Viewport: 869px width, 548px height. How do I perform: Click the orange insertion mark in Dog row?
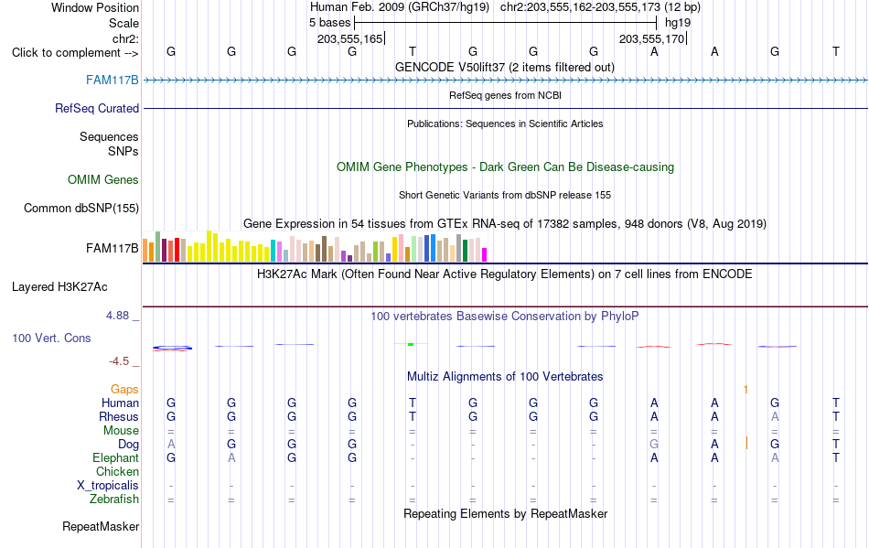pos(746,444)
